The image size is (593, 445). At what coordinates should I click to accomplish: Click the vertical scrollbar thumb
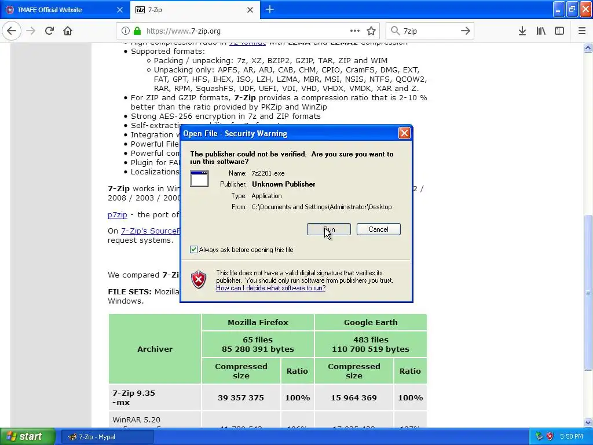point(588,293)
